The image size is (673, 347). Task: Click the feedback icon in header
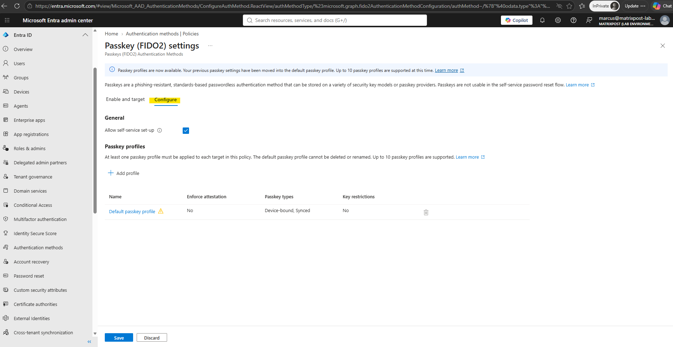[589, 20]
